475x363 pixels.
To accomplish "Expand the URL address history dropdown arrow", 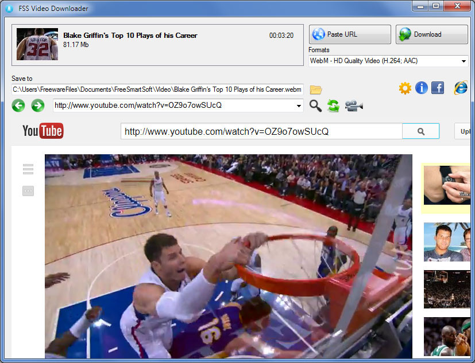I will [299, 106].
